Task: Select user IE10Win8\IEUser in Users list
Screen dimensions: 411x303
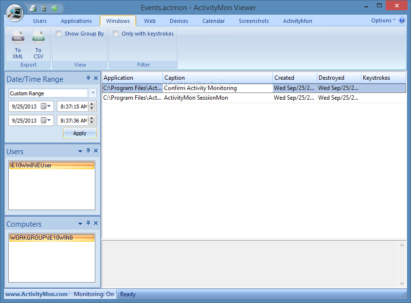Action: tap(52, 165)
